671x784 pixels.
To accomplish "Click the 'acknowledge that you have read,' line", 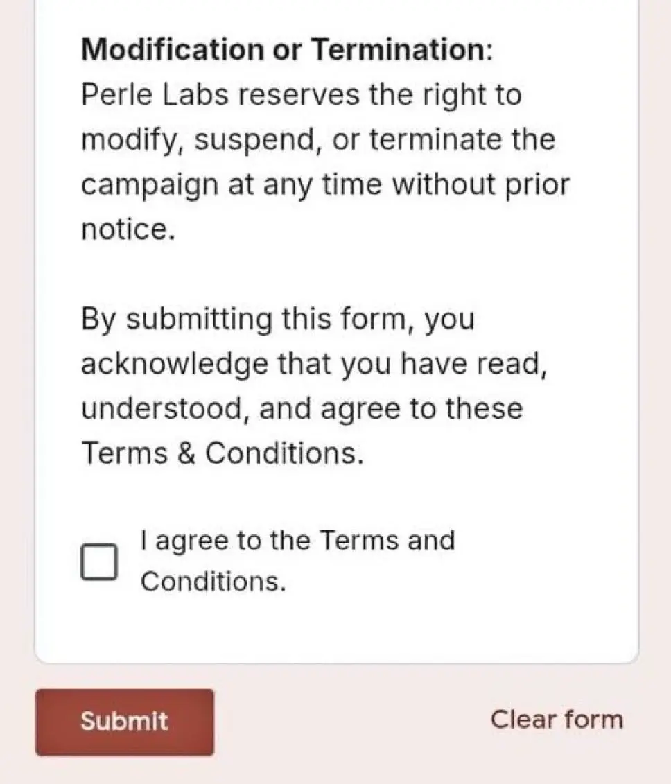I will (x=314, y=363).
